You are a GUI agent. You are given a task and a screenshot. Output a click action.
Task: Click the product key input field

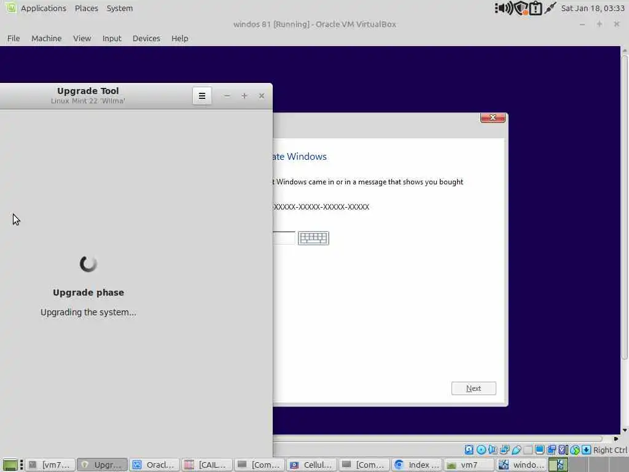coord(284,238)
